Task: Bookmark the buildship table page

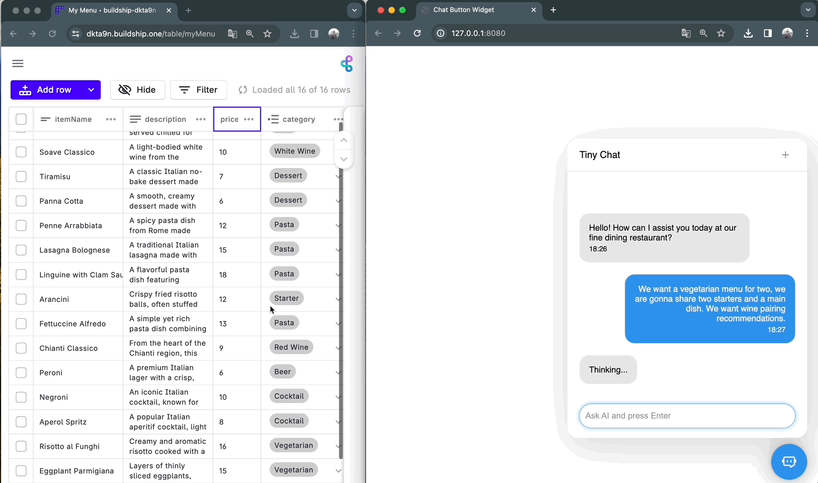Action: [x=267, y=34]
